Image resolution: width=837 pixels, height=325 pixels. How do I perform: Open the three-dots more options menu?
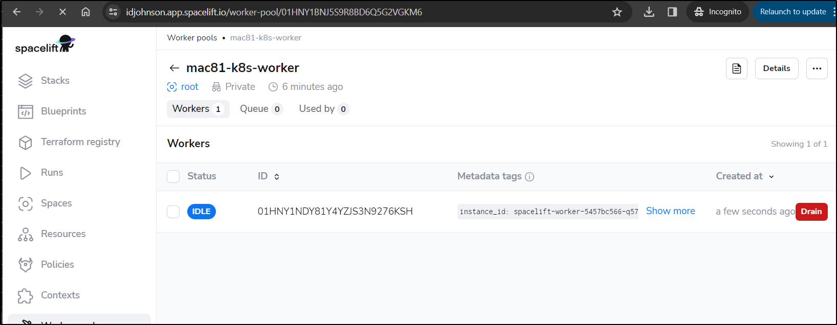click(817, 68)
